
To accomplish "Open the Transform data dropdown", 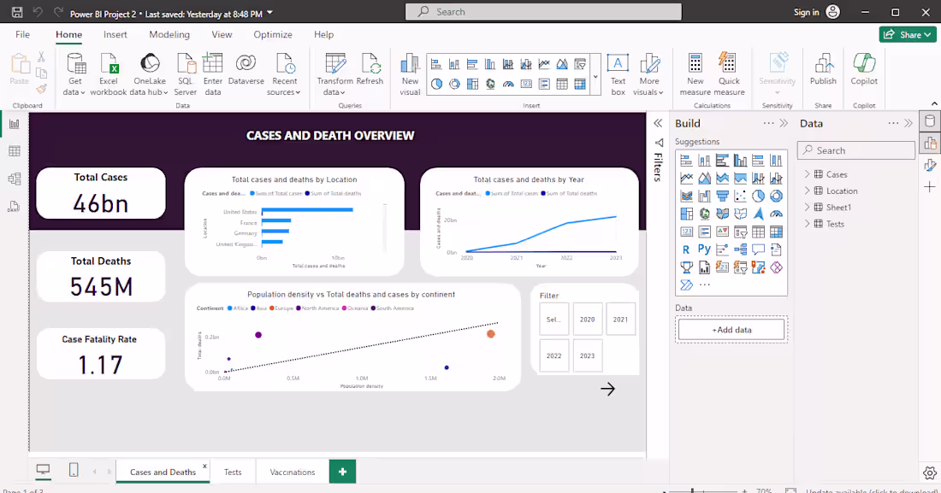I will [334, 74].
